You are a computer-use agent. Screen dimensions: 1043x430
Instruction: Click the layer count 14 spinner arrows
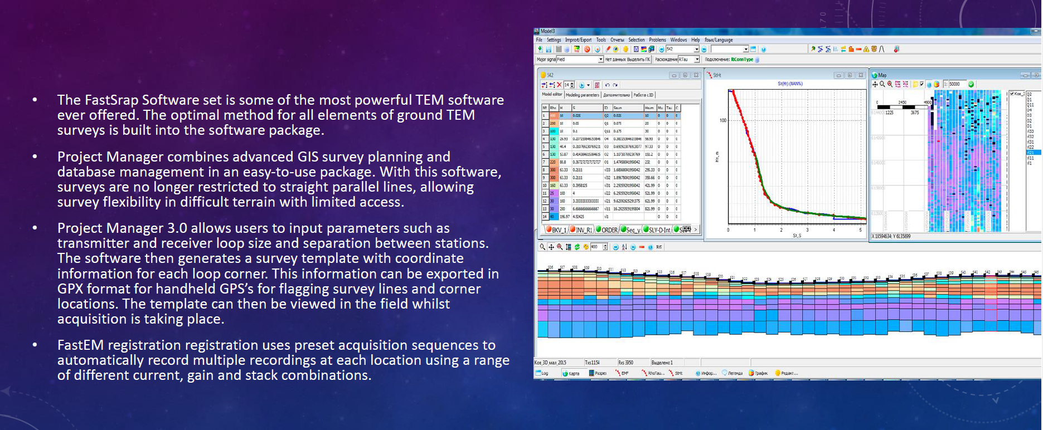click(573, 85)
